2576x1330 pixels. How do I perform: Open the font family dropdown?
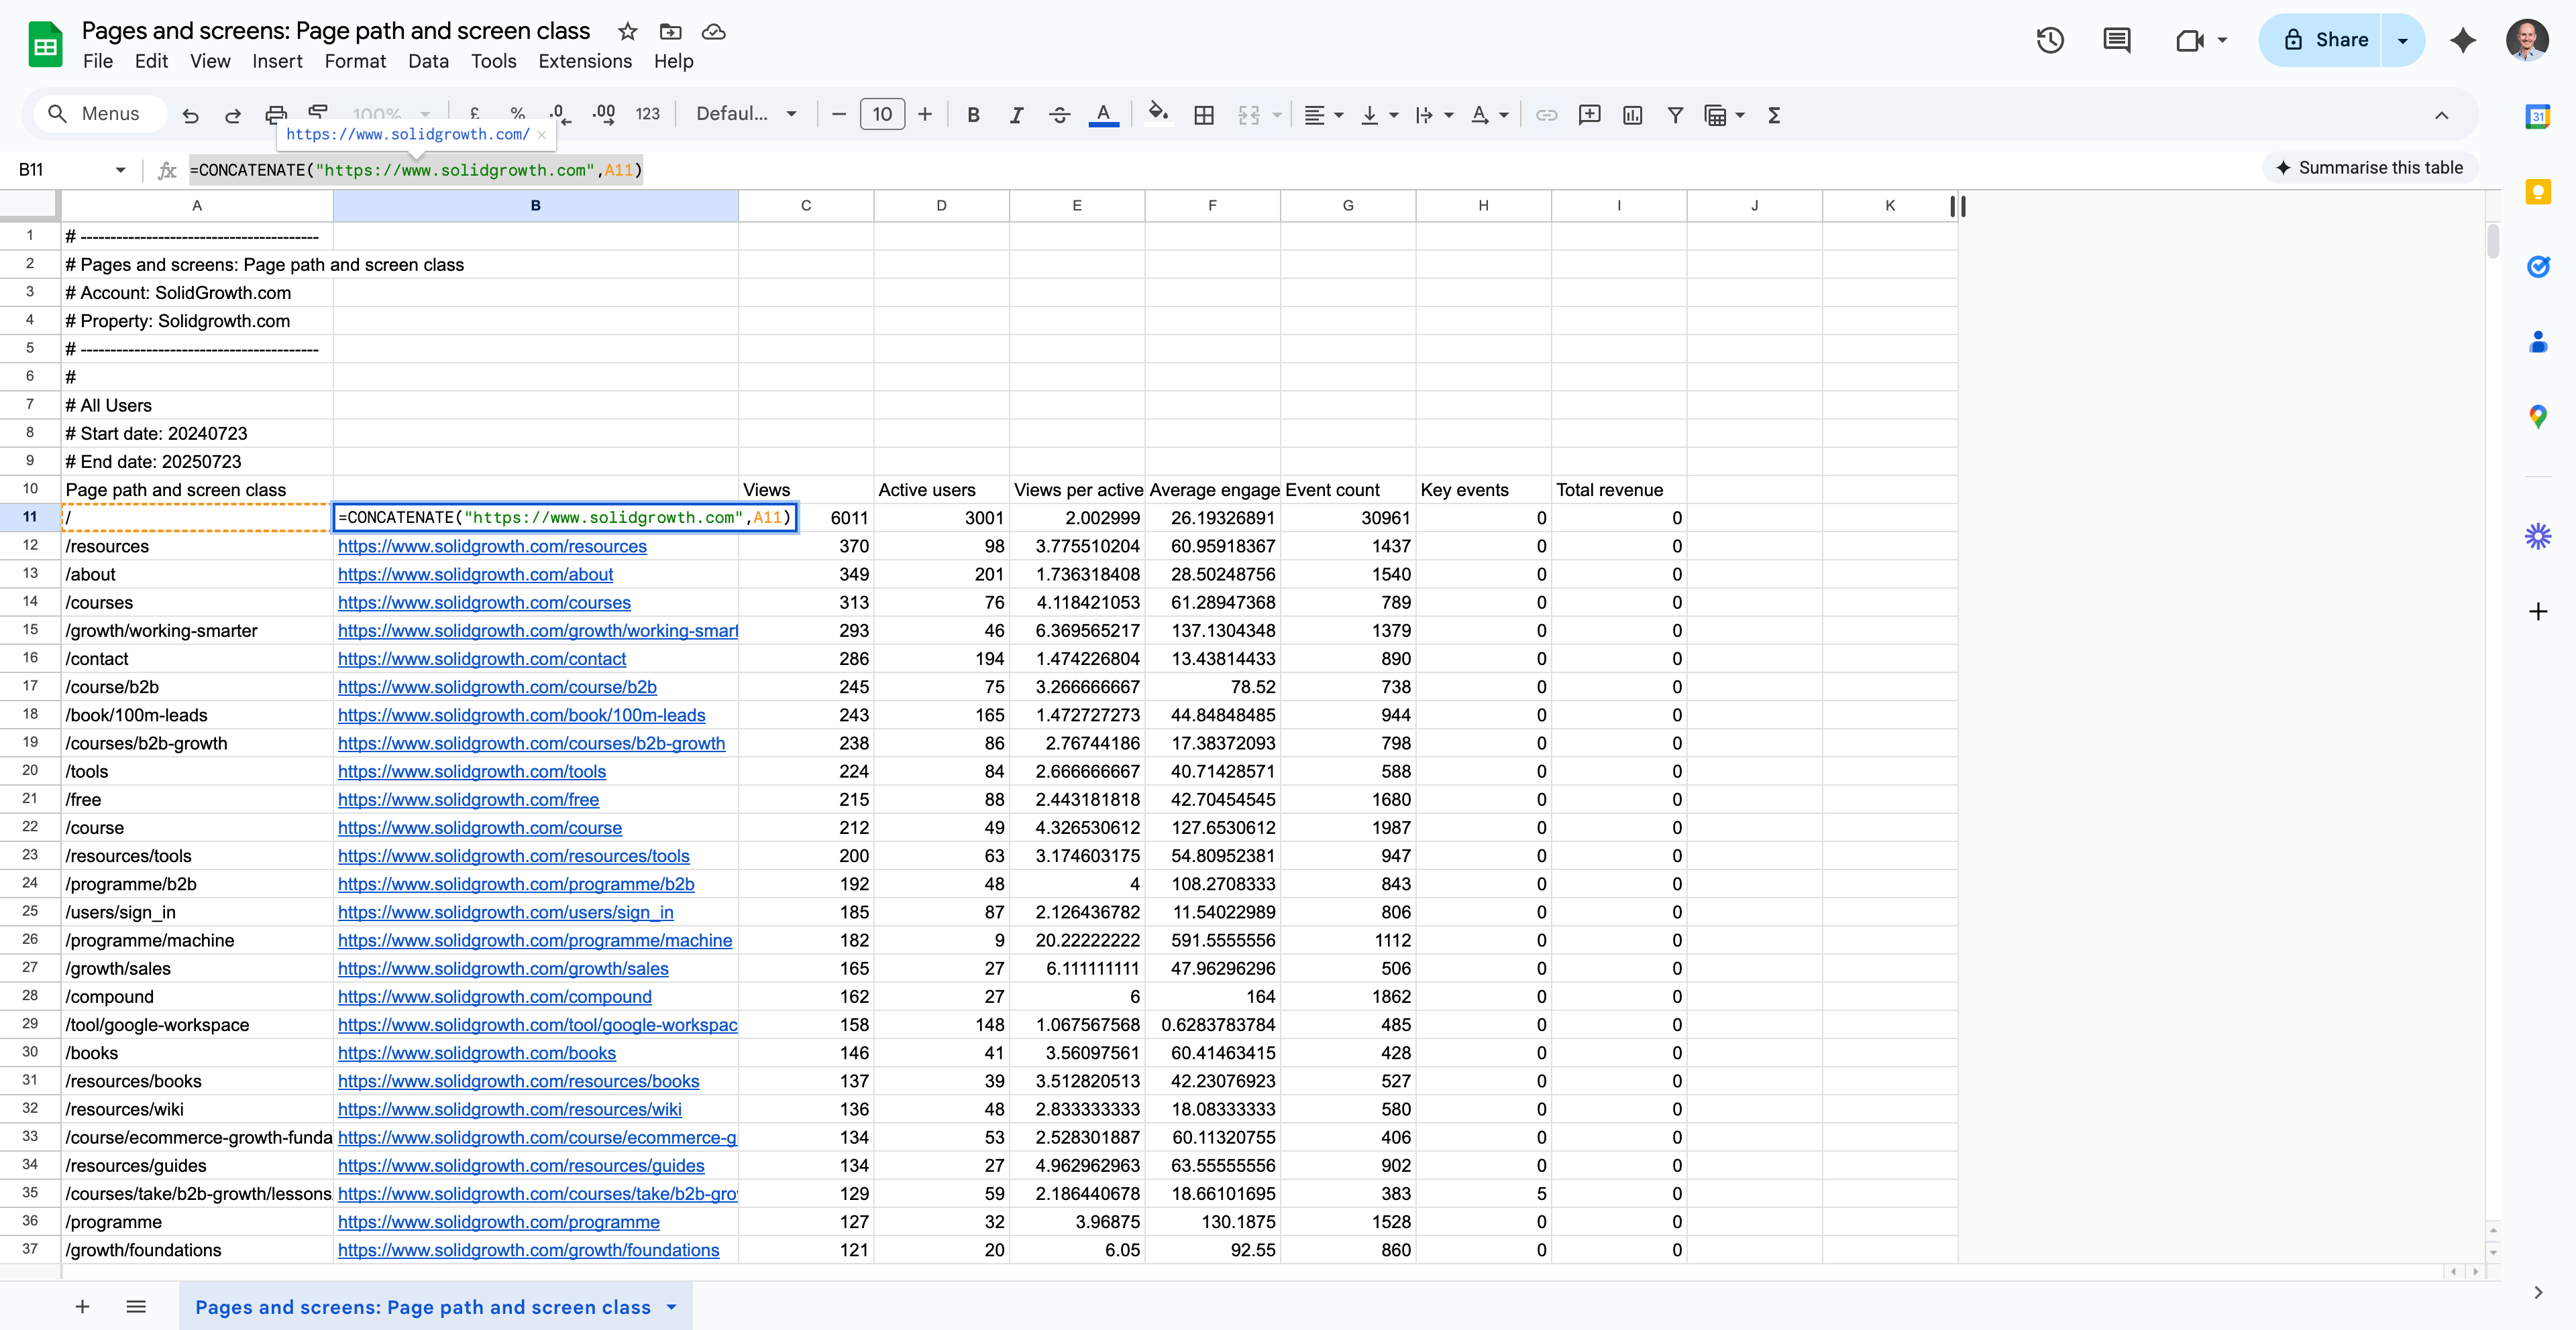tap(746, 114)
